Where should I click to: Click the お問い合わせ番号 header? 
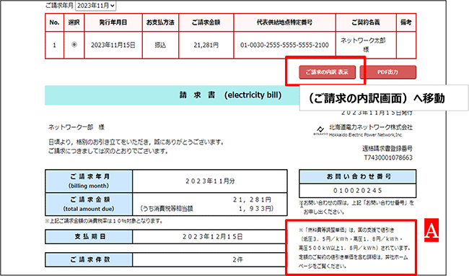(x=358, y=176)
